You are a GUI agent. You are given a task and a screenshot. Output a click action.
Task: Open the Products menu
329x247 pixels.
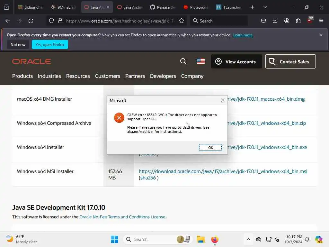click(x=22, y=76)
